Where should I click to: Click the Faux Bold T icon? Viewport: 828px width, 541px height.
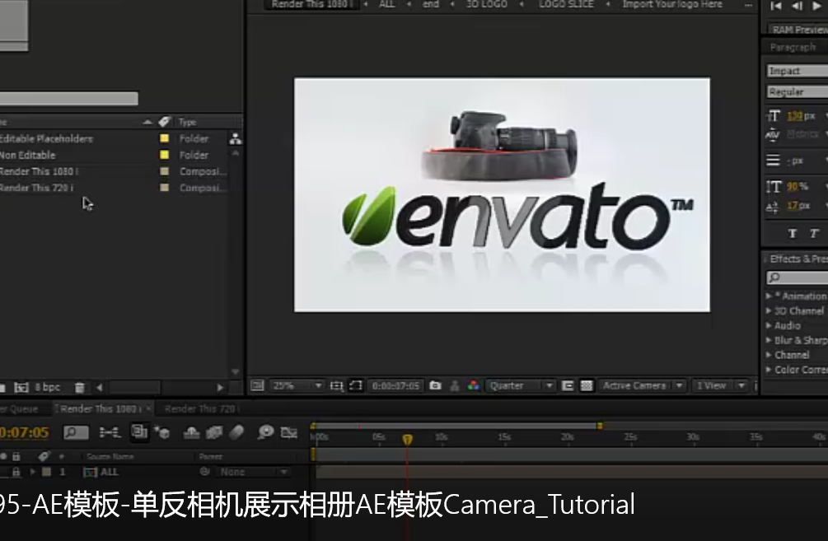pos(792,234)
